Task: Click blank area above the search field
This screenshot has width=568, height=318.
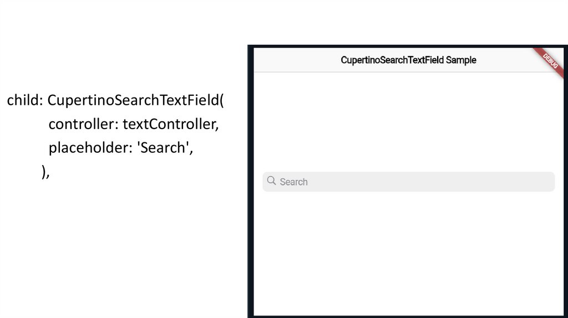Action: click(x=408, y=122)
